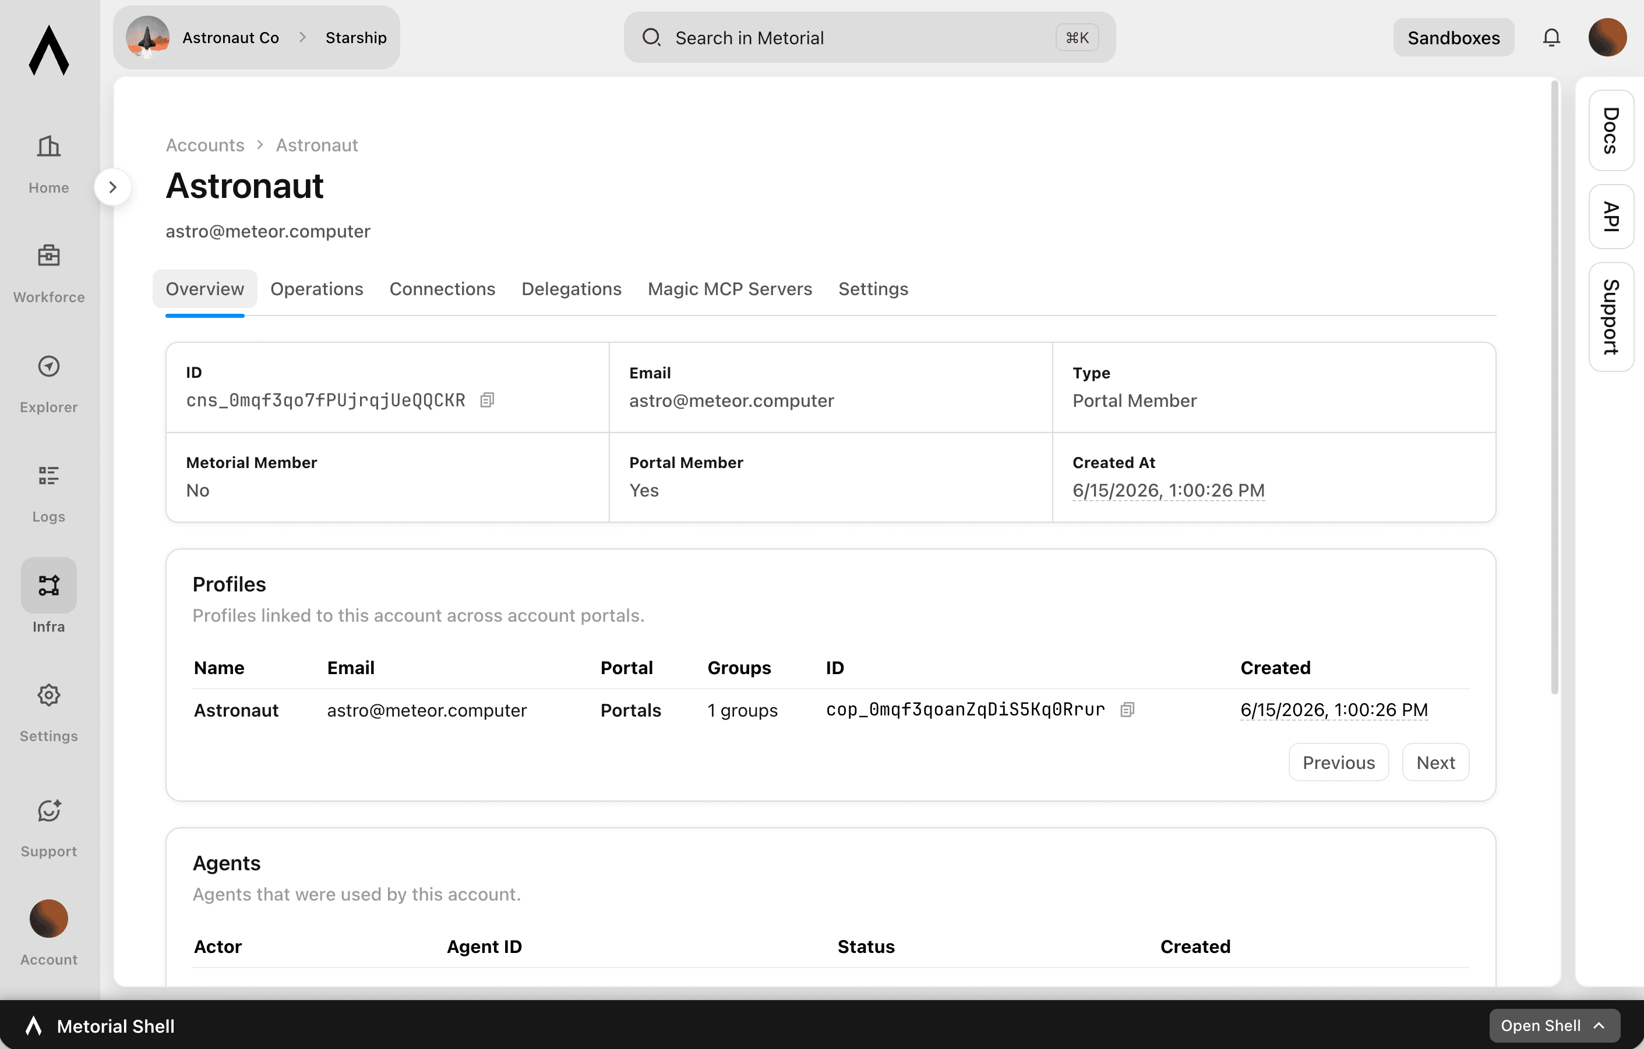Click the Email value in the overview card
1644x1049 pixels.
point(731,401)
